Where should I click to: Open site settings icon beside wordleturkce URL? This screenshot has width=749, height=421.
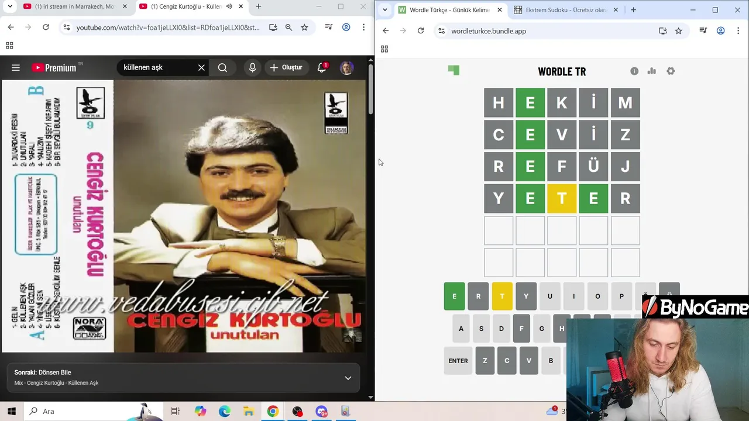point(441,31)
